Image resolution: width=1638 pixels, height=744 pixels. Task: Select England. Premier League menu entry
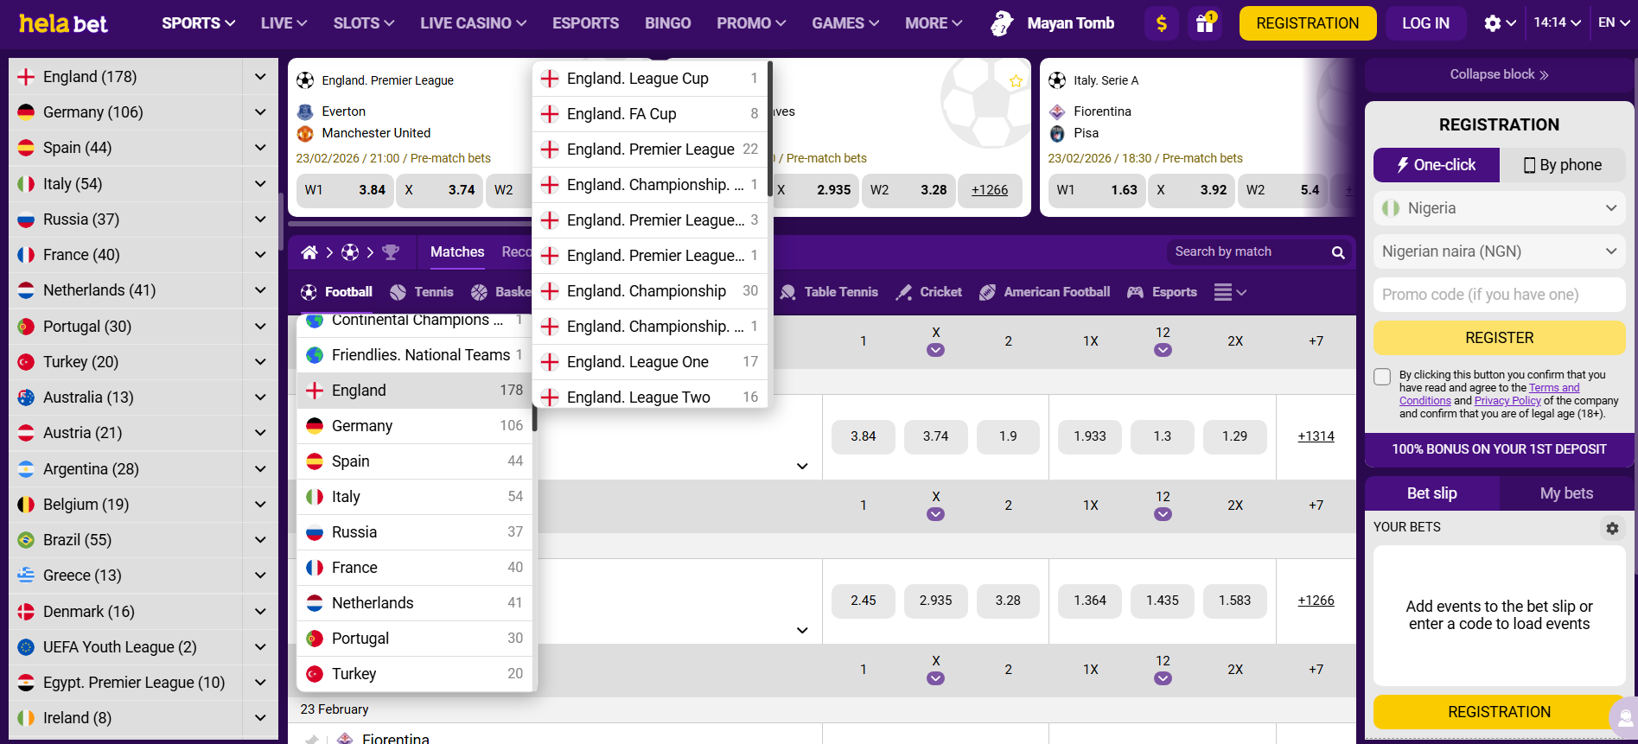tap(650, 149)
